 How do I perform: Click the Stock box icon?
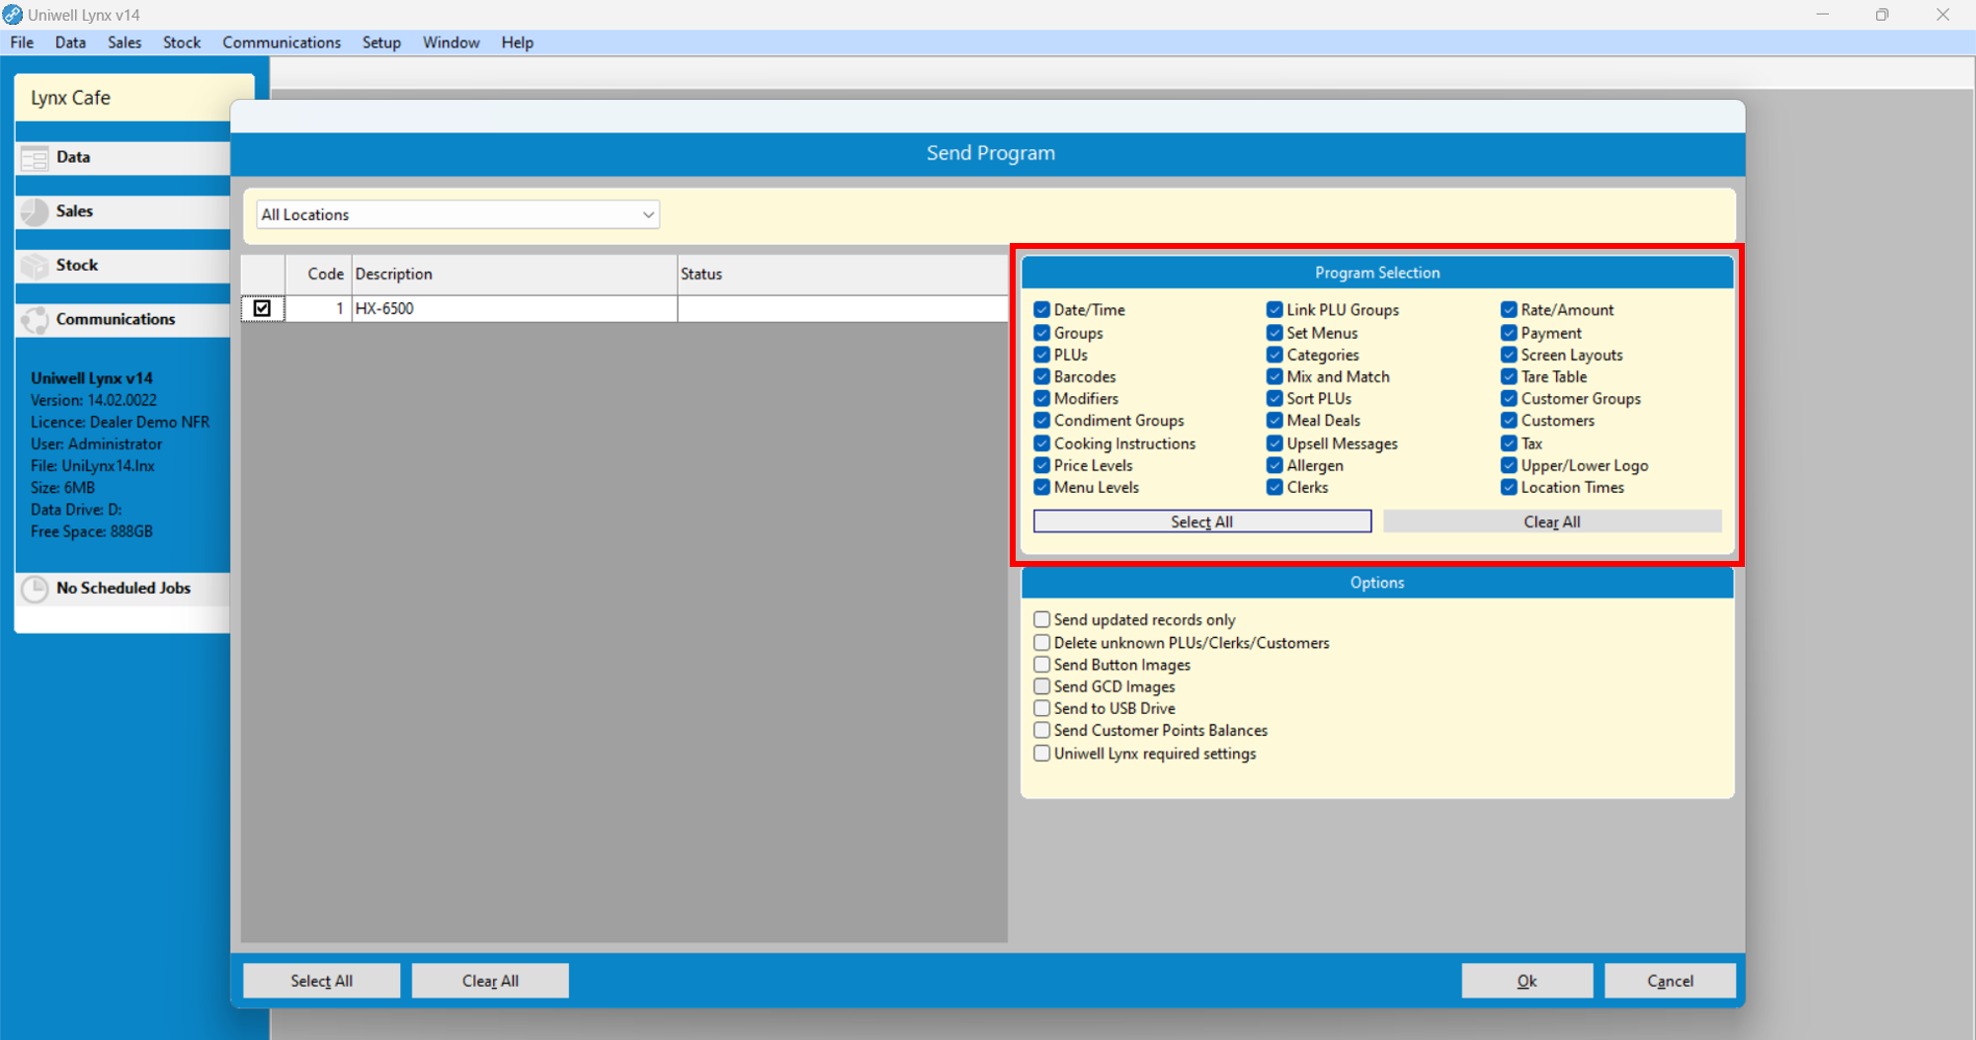tap(35, 265)
